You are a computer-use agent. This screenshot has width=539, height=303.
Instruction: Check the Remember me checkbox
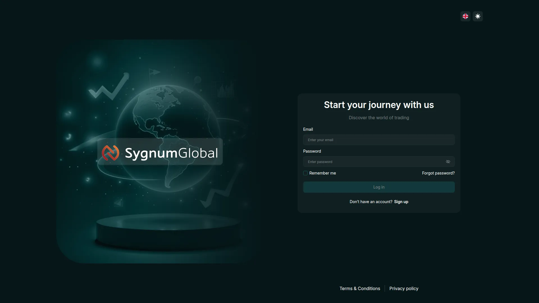[305, 173]
